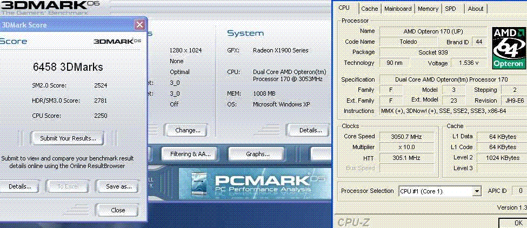Click the SM2.0 Score value 2524
527x228 pixels.
(101, 85)
